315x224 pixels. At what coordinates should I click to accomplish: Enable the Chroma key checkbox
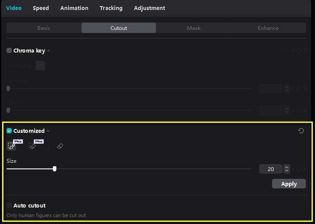(x=9, y=50)
